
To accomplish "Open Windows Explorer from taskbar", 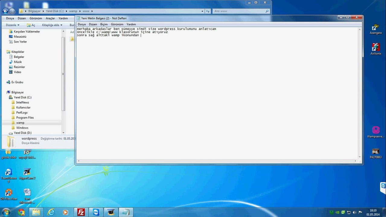I will coord(36,212).
